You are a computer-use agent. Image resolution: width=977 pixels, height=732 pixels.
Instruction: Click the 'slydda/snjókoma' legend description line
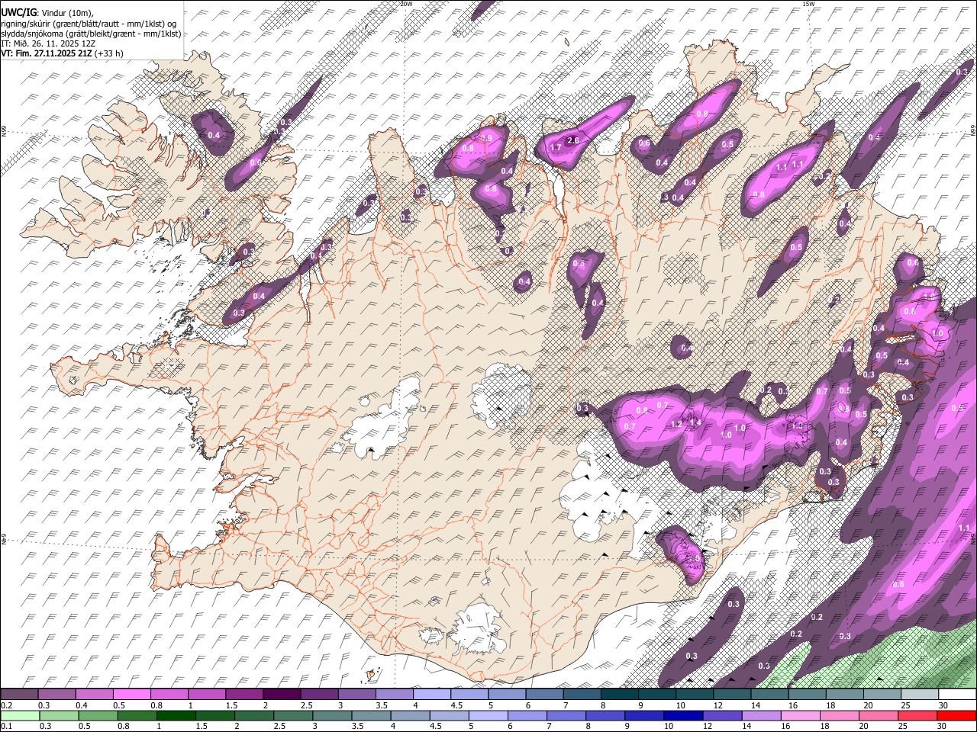click(x=91, y=34)
